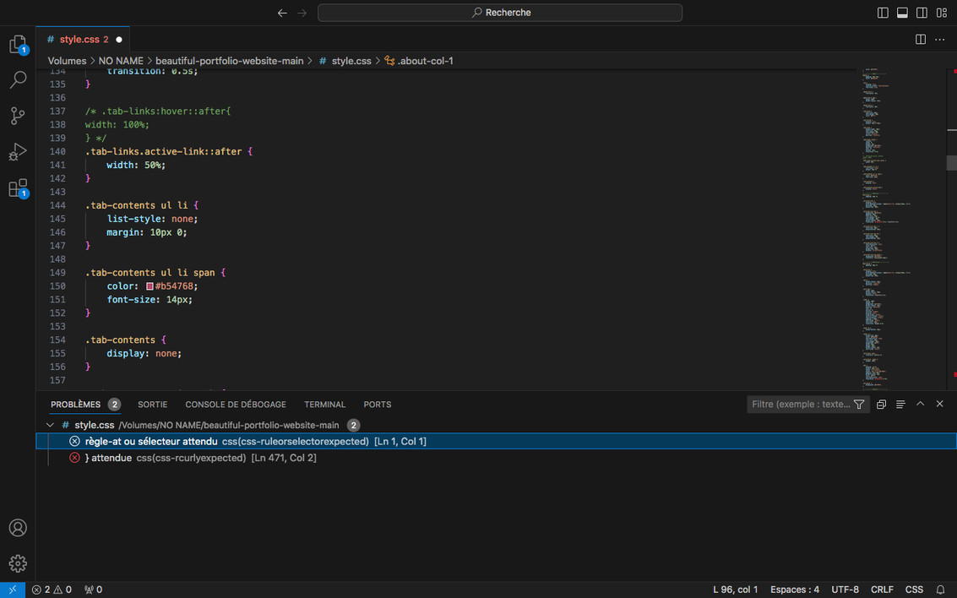Viewport: 957px width, 598px height.
Task: Switch to CONSOLE DE DÉBOGAGE tab
Action: click(236, 405)
